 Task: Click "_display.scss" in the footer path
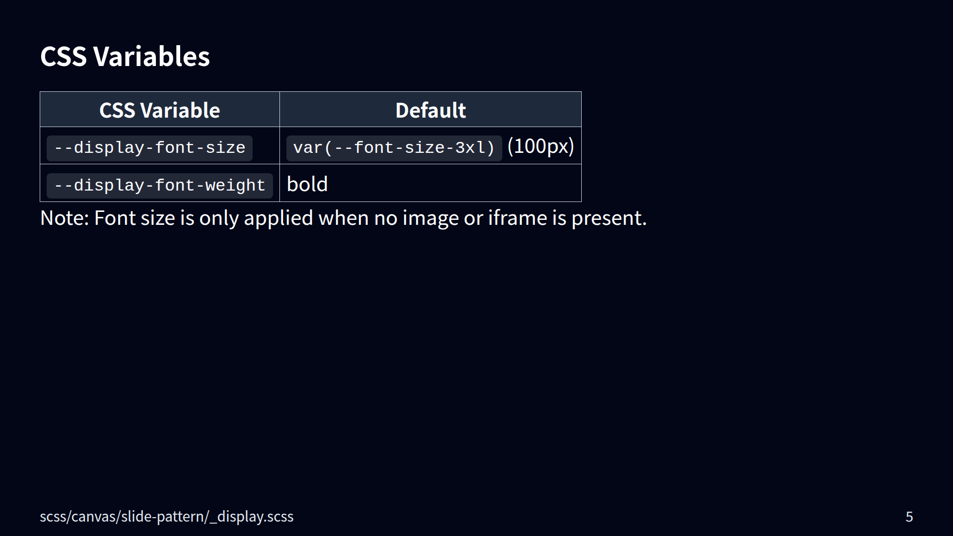[x=252, y=517]
